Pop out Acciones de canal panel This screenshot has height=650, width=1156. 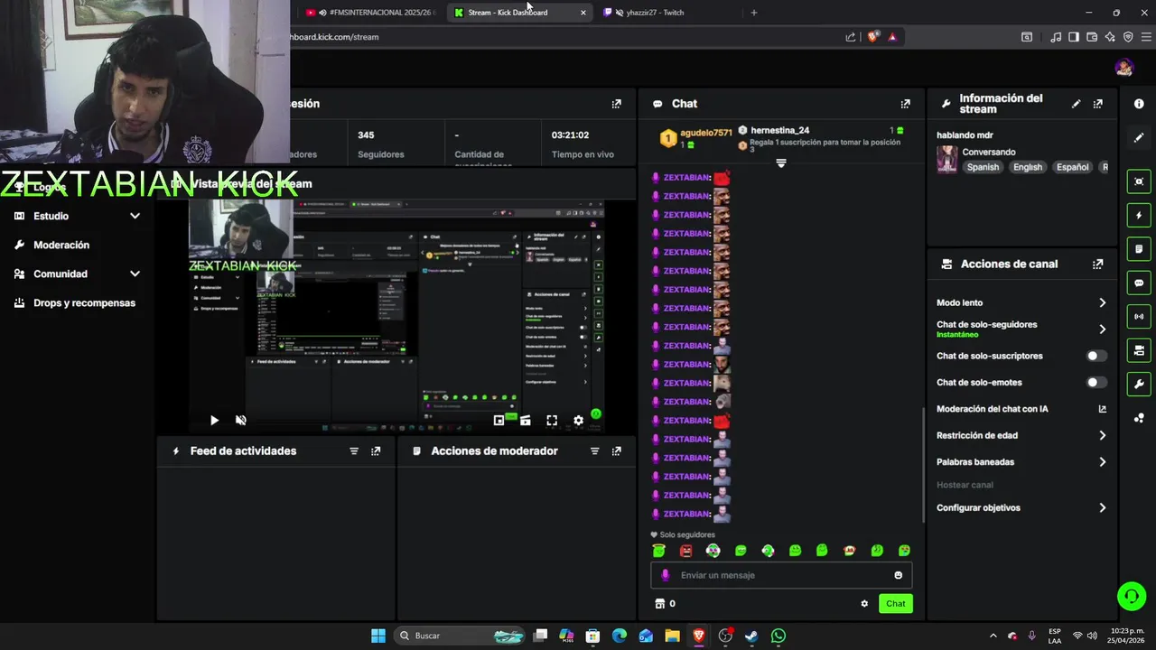(x=1098, y=265)
